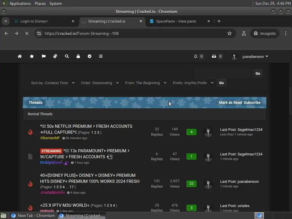Click flame icon beside Disney Plus thread
The image size is (292, 219).
point(30,184)
